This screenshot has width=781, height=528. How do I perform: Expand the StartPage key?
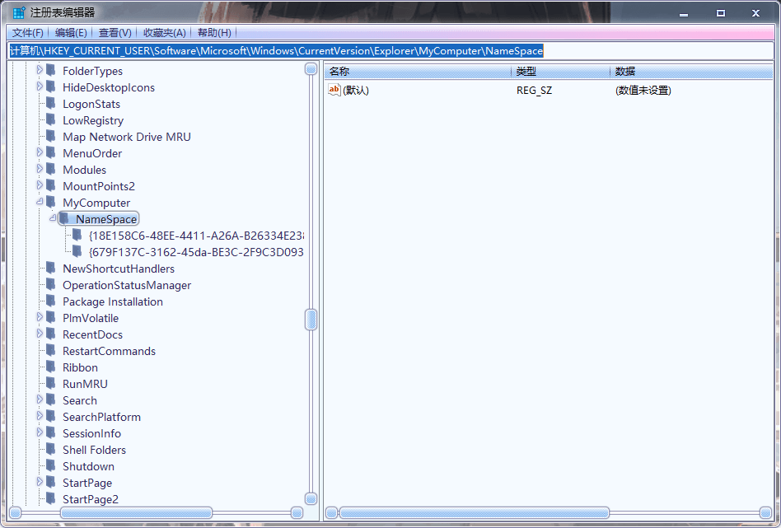pos(40,482)
